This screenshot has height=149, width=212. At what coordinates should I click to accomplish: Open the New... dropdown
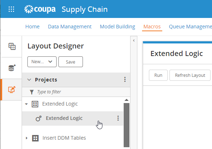[42, 62]
